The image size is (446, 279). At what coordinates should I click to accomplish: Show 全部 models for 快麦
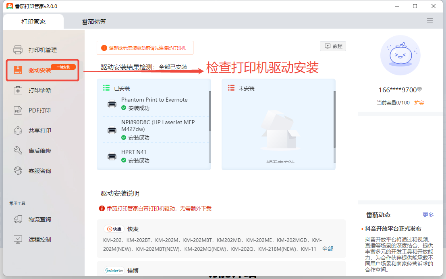[x=328, y=249]
